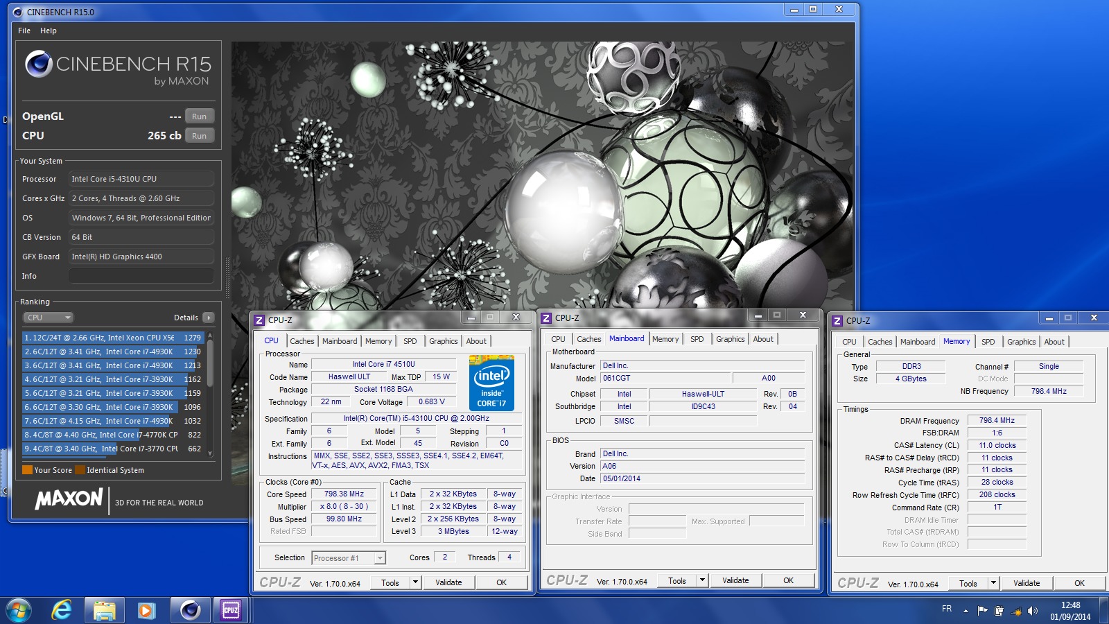1109x624 pixels.
Task: Select ranking row Xeon X5650 score 1279
Action: coord(113,338)
